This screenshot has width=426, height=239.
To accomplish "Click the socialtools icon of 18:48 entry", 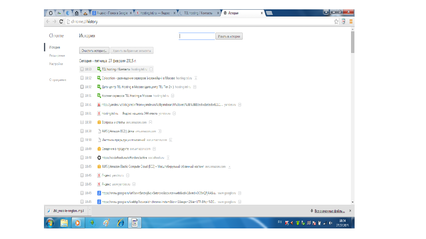I will coord(99,157).
